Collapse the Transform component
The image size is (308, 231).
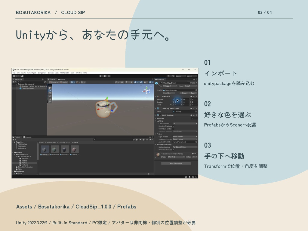tap(156, 97)
